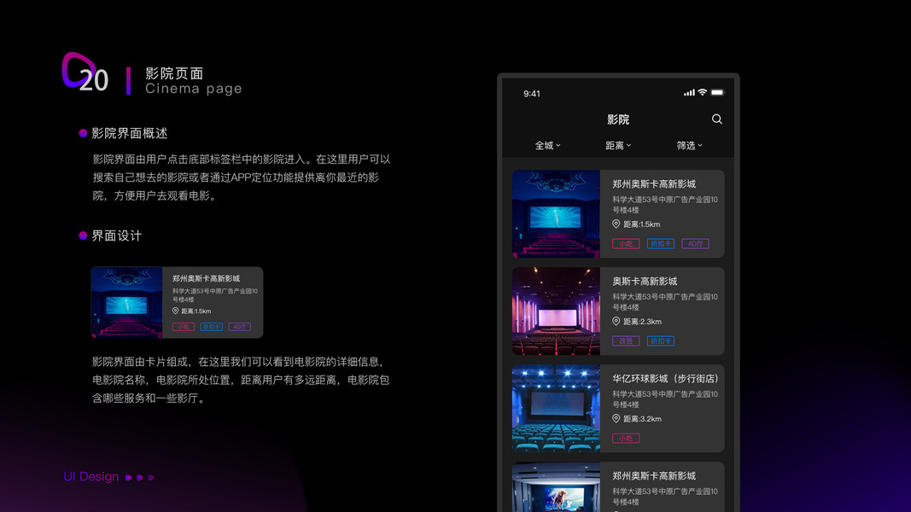The width and height of the screenshot is (911, 512).
Task: Click the 小吃 tag in the 界面设计 sample card
Action: click(x=183, y=327)
